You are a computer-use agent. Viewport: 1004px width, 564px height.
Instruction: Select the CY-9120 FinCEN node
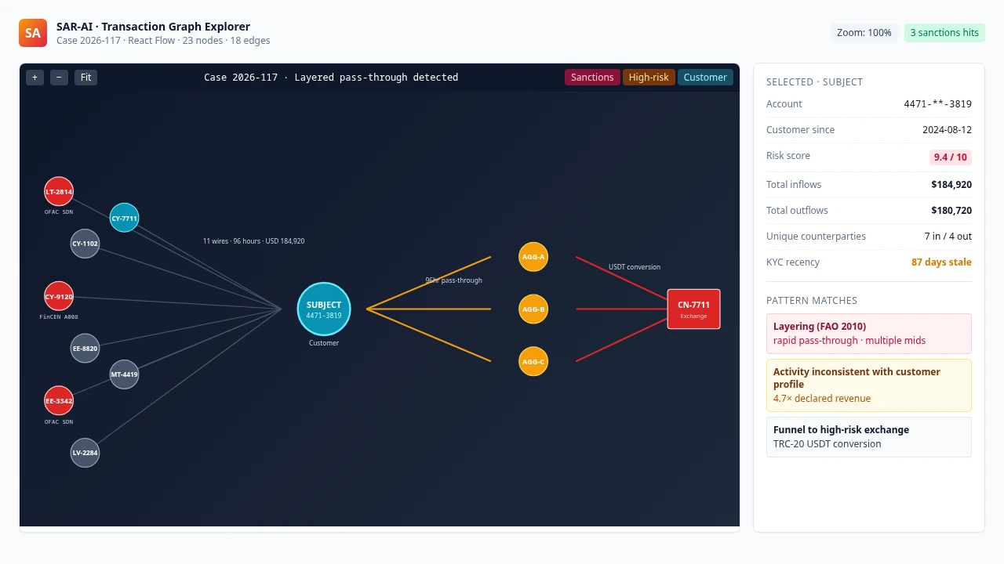tap(59, 296)
